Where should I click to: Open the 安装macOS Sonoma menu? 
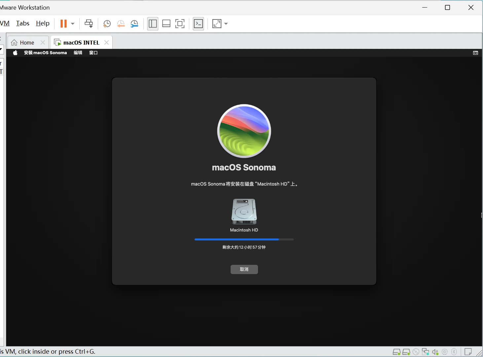(46, 53)
